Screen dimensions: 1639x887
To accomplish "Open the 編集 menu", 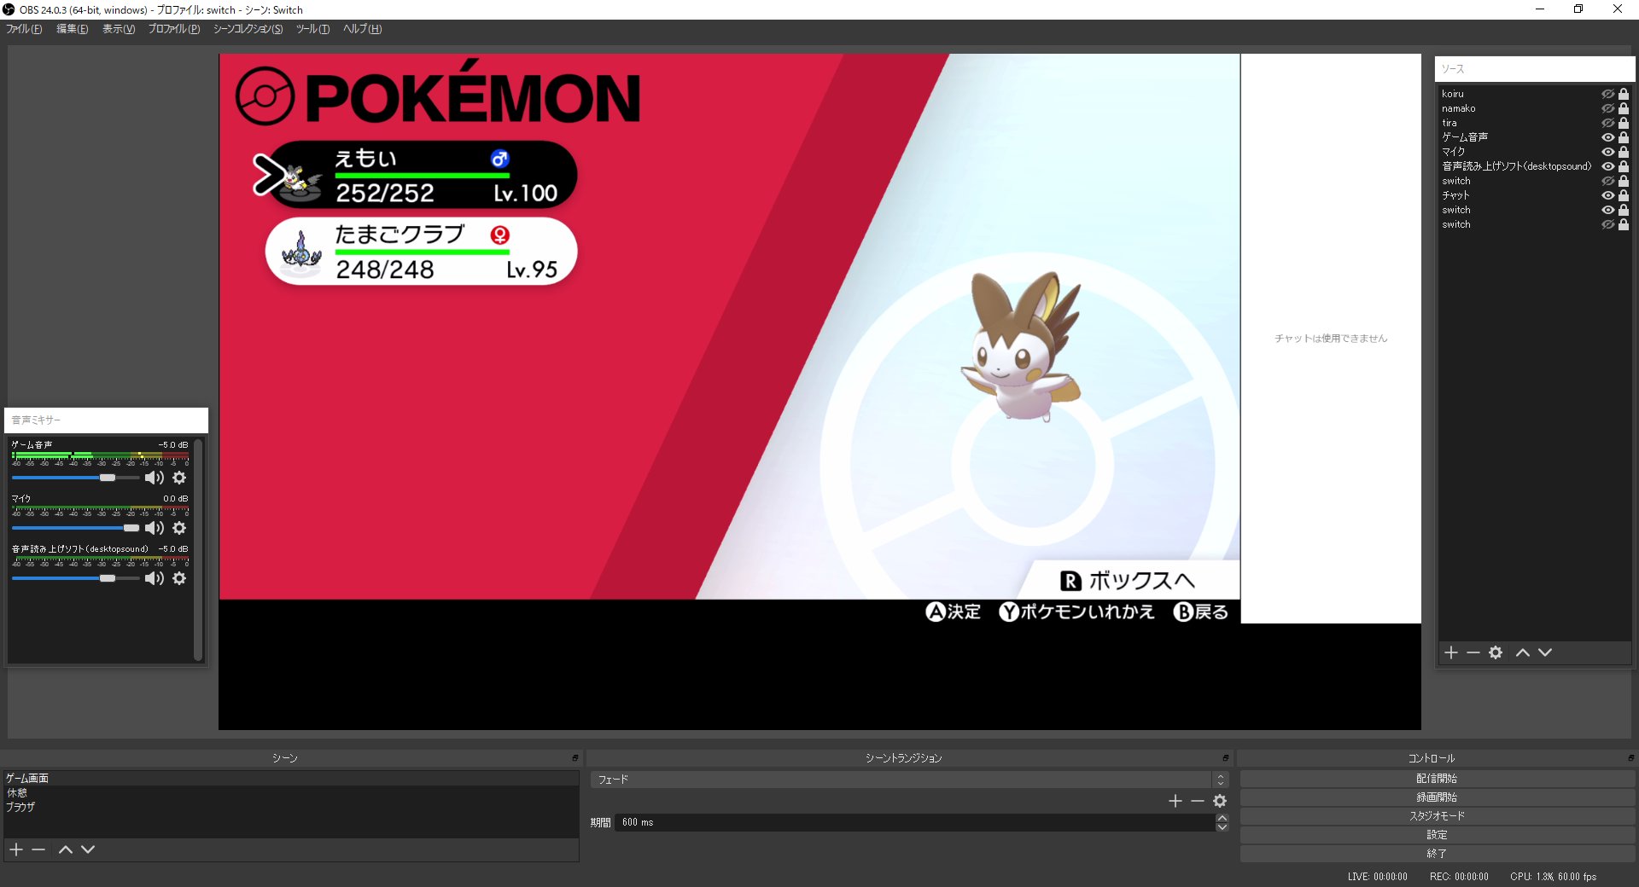I will click(x=72, y=29).
